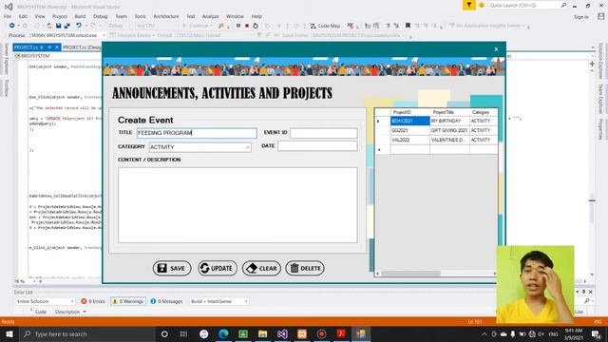This screenshot has height=342, width=608.
Task: Close the Announcements form window
Action: [496, 49]
